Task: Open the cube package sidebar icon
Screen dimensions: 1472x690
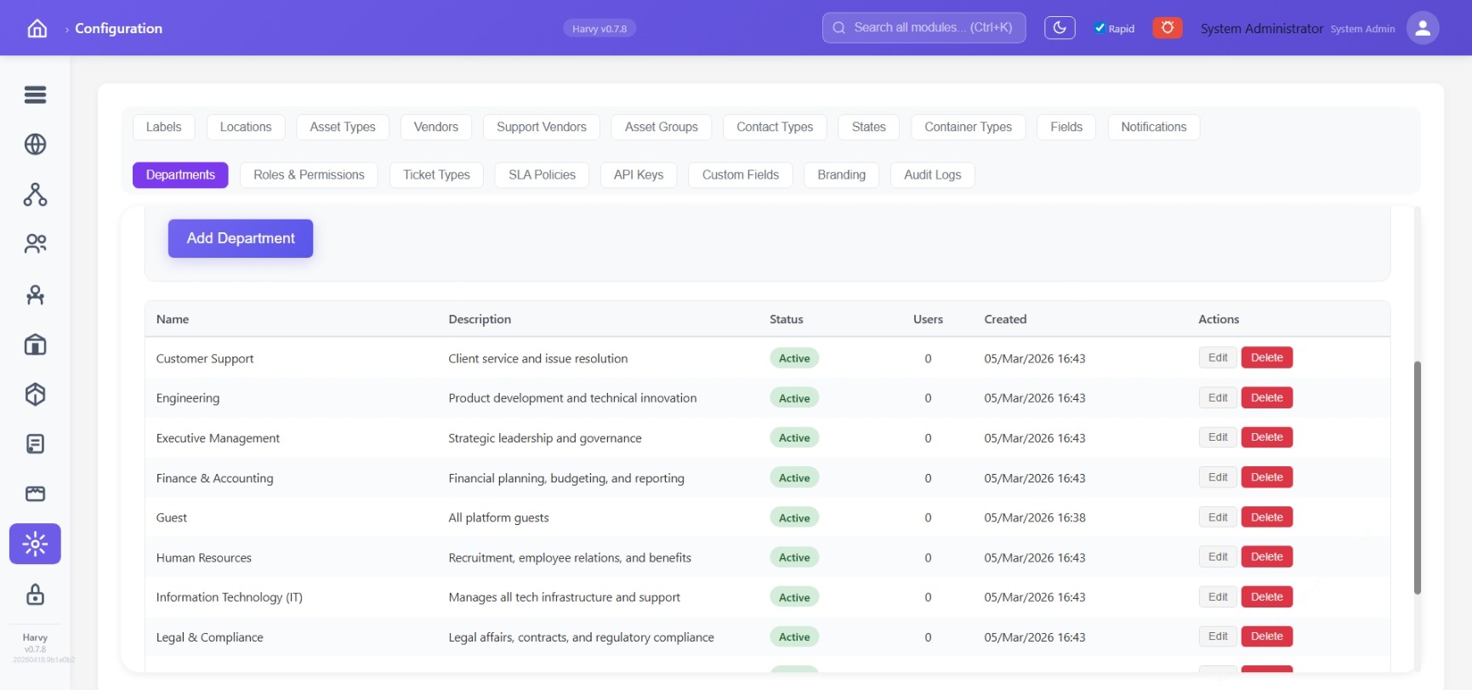Action: click(35, 394)
